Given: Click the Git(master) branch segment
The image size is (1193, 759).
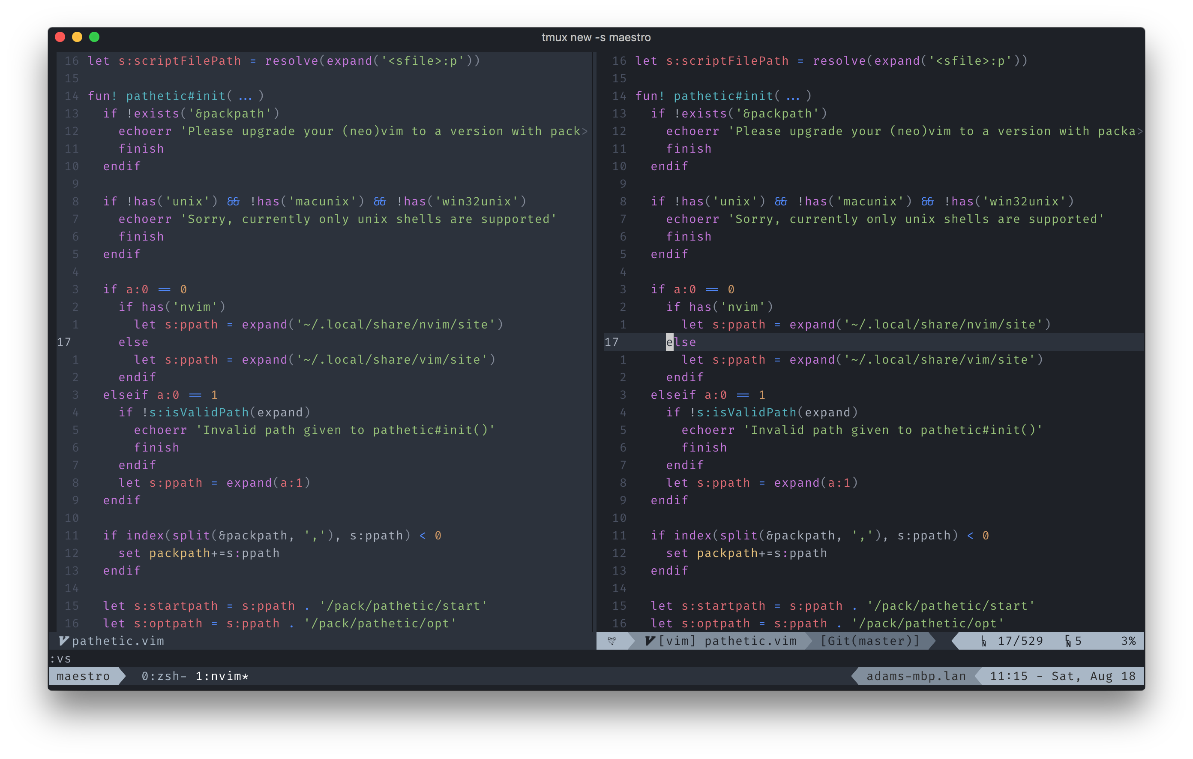Looking at the screenshot, I should click(870, 641).
